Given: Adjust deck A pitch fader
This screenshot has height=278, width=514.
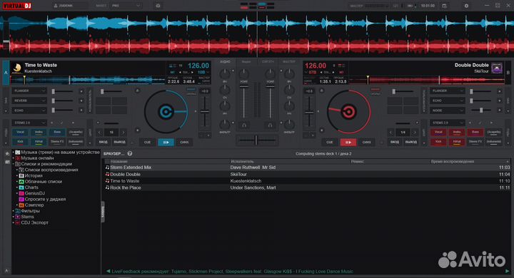Looking at the screenshot, I should (x=205, y=112).
